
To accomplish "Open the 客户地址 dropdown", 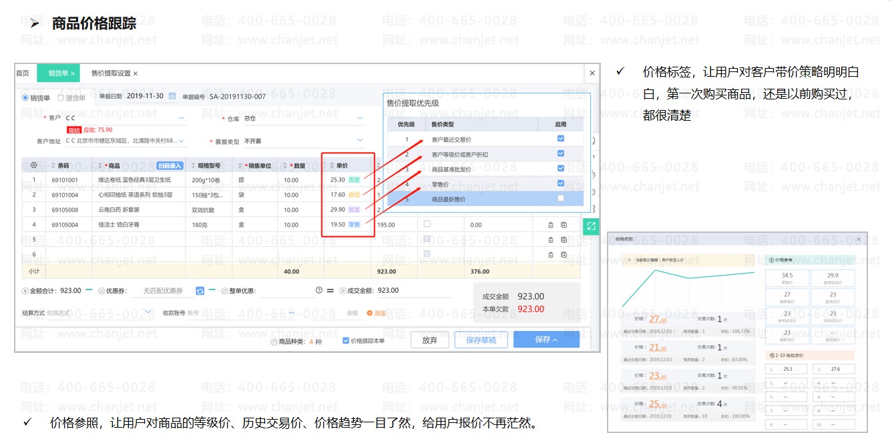I will (182, 141).
